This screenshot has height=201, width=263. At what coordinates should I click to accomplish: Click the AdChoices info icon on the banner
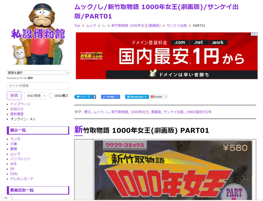coord(253,34)
